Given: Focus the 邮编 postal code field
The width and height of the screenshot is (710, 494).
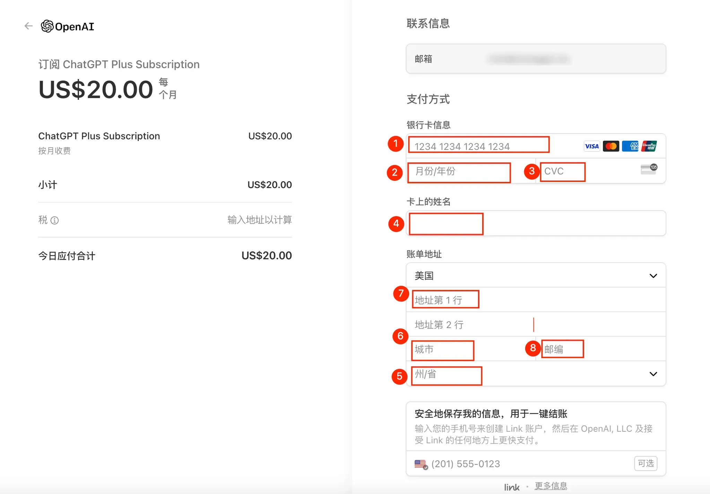Looking at the screenshot, I should (x=601, y=349).
